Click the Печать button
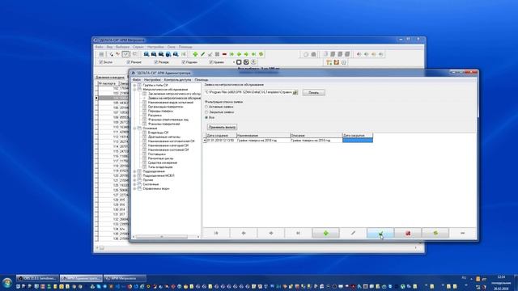Screen dimensions: 518x291 (313, 93)
